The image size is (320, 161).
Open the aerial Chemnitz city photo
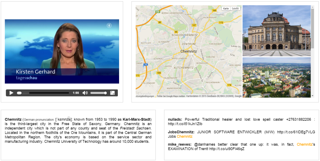(277, 77)
